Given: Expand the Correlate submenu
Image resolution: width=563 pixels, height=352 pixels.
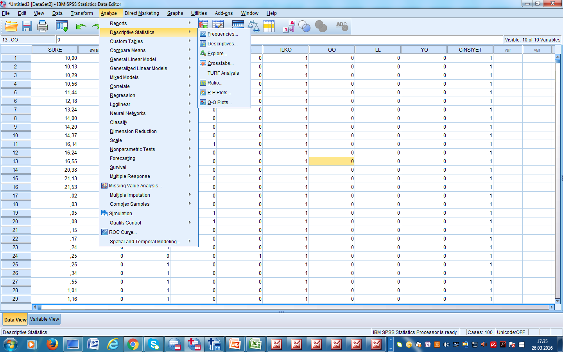Looking at the screenshot, I should [x=149, y=86].
